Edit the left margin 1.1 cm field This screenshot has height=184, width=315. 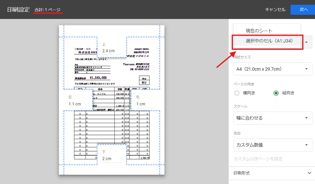(78, 104)
